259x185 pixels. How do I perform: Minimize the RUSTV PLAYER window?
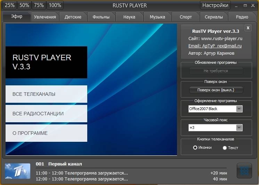pos(236,6)
